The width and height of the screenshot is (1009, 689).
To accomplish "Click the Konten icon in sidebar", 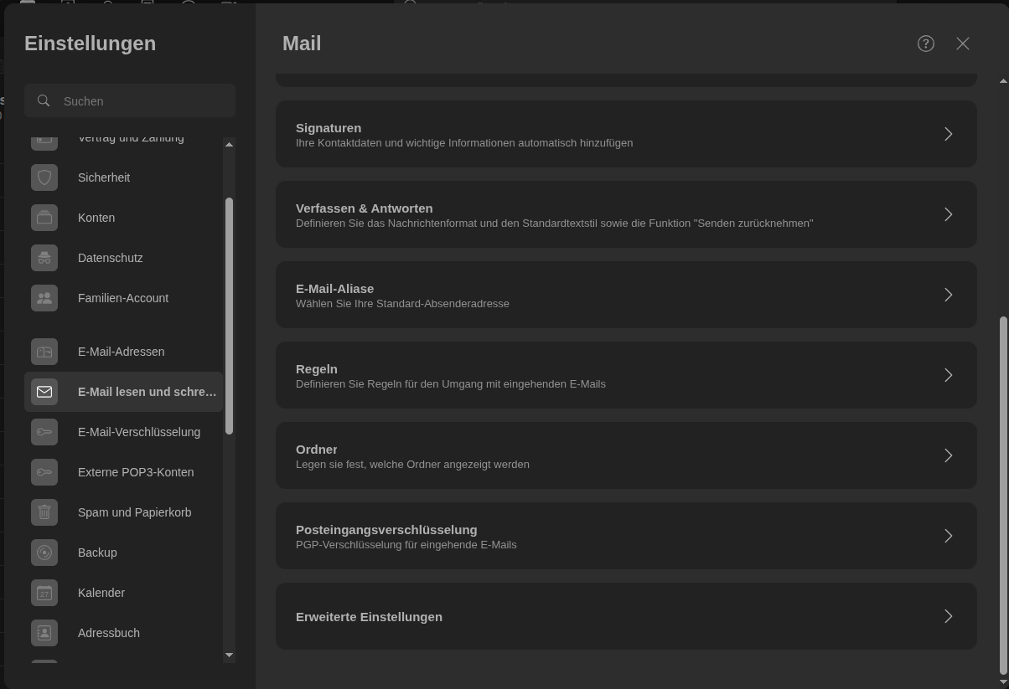I will point(44,218).
